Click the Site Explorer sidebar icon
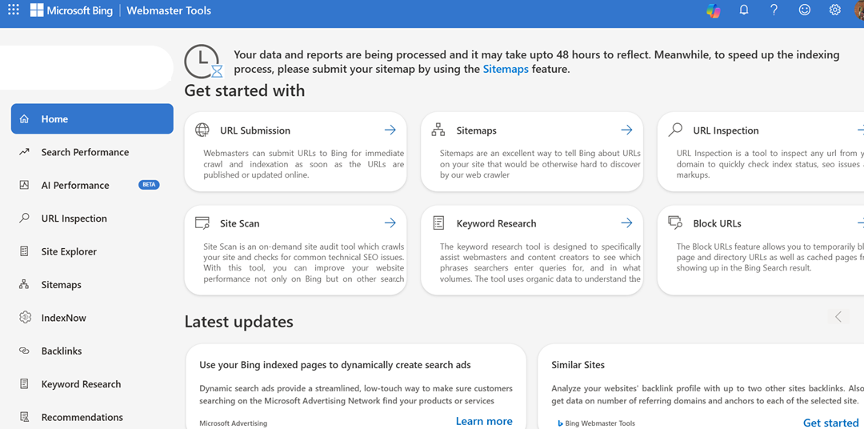Image resolution: width=864 pixels, height=429 pixels. pos(24,251)
